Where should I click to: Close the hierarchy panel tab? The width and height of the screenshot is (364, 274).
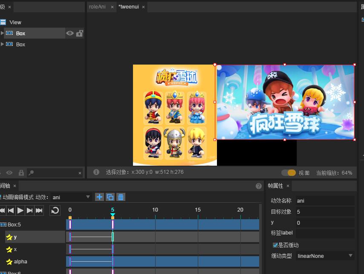click(x=9, y=7)
